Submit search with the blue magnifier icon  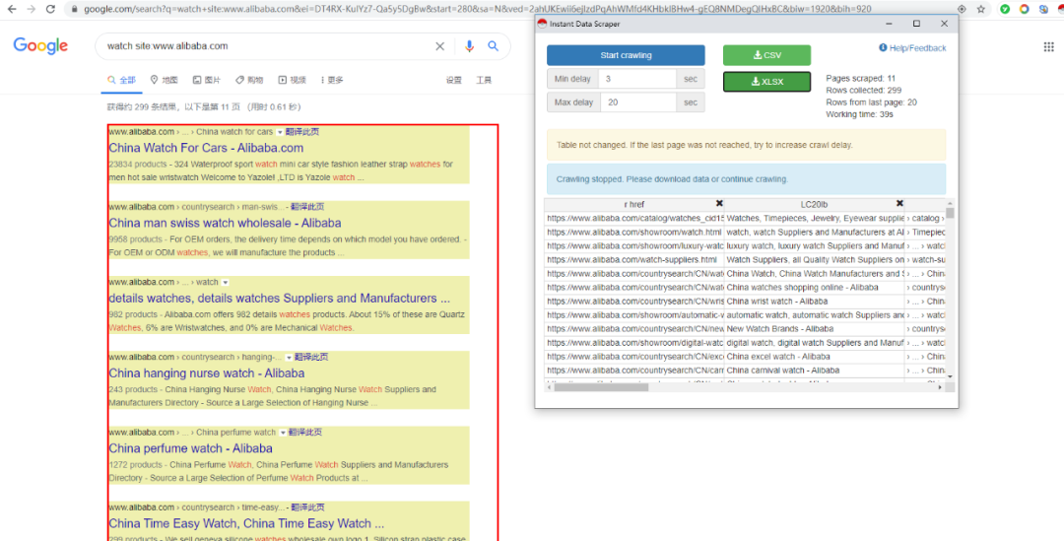pyautogui.click(x=494, y=46)
